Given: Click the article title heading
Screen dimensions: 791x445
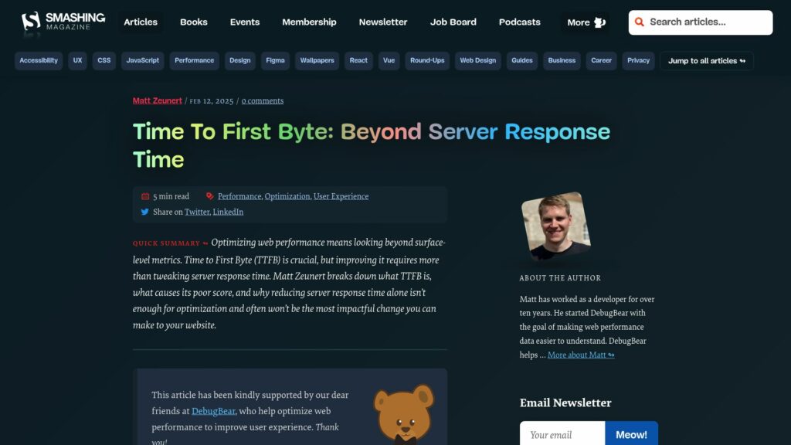Looking at the screenshot, I should tap(372, 145).
